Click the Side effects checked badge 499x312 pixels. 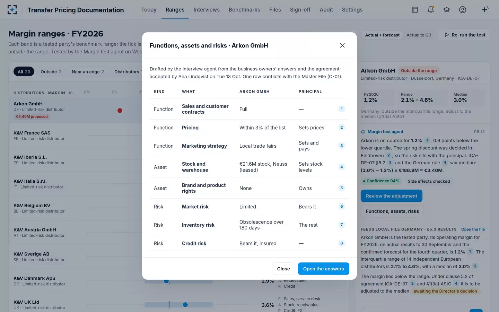429,181
